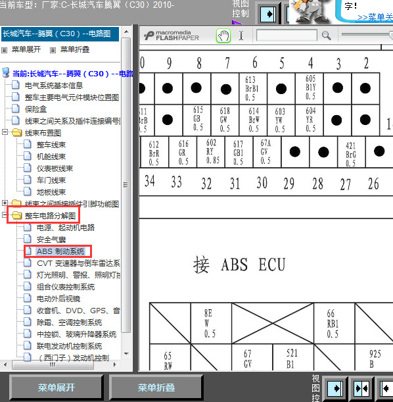Click the top 菜单折叠 link
This screenshot has width=393, height=402.
click(75, 49)
